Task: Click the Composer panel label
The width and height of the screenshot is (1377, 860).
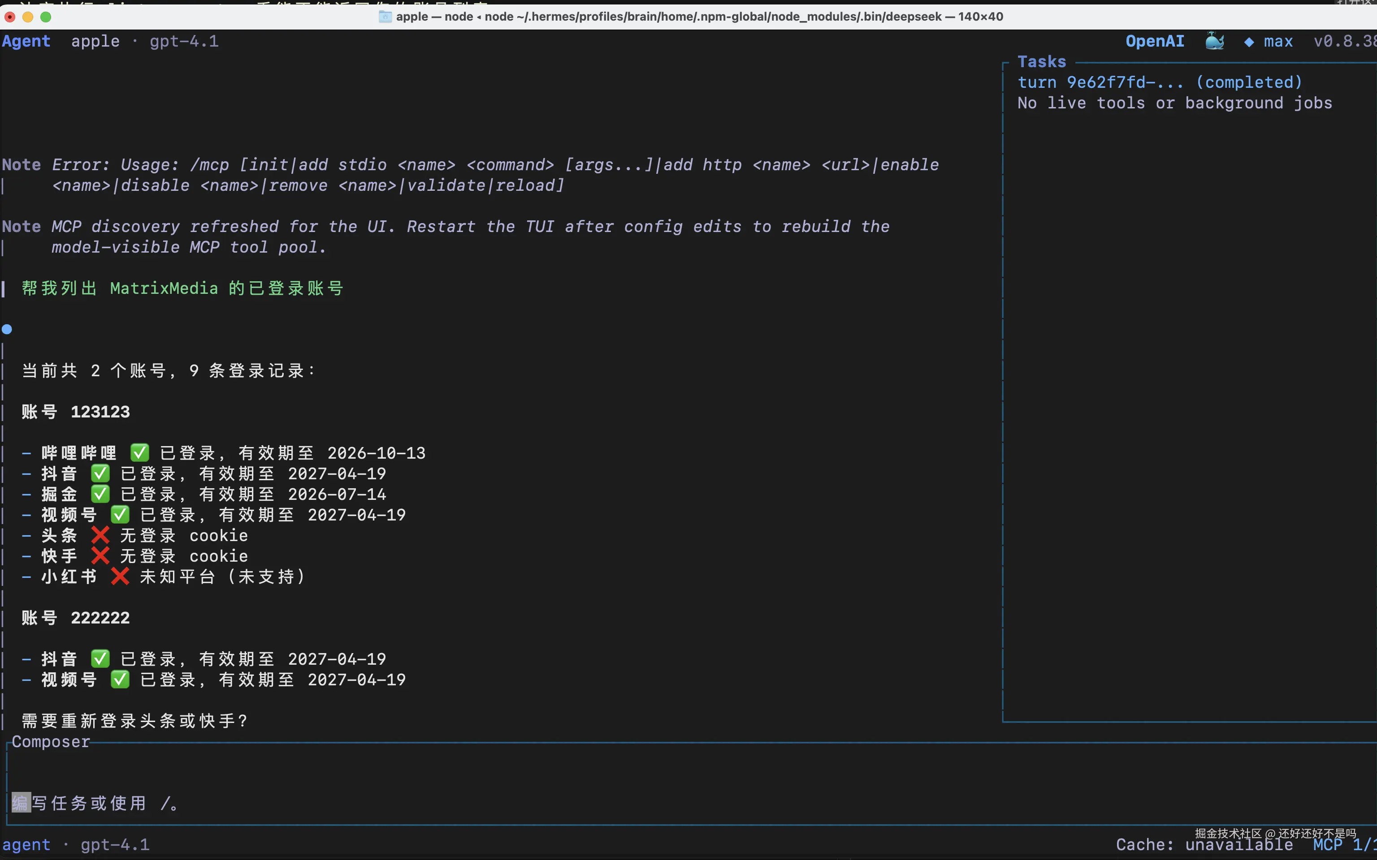Action: point(51,742)
